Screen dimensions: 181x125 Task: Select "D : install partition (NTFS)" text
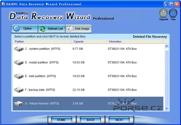[x=42, y=62]
